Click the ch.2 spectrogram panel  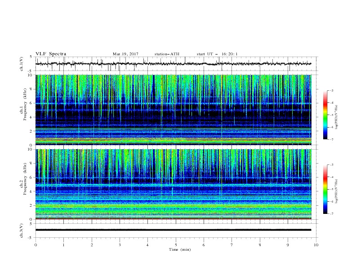tap(173, 184)
